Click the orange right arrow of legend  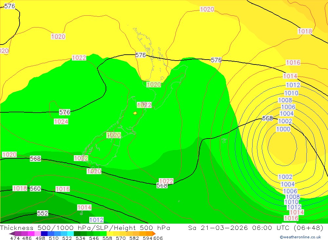click(154, 233)
